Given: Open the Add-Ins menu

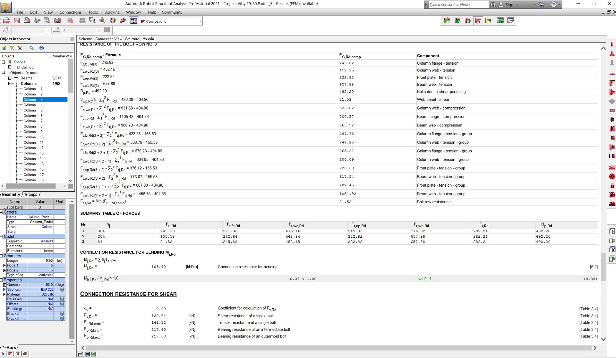Looking at the screenshot, I should [x=112, y=12].
